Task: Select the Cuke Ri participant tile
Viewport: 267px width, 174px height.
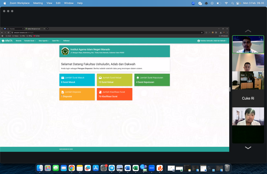Action: pos(248,98)
